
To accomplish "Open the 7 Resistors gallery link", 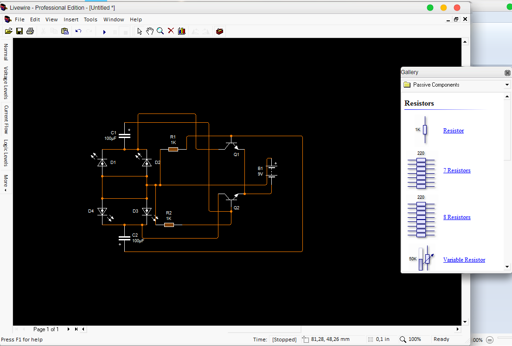I will [x=457, y=170].
